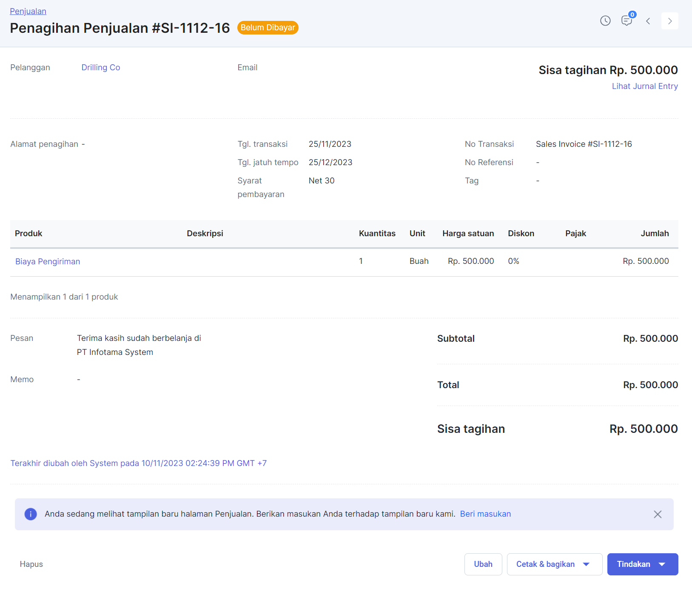Go to next invoice using right chevron
Viewport: 692px width, 589px height.
[x=669, y=21]
